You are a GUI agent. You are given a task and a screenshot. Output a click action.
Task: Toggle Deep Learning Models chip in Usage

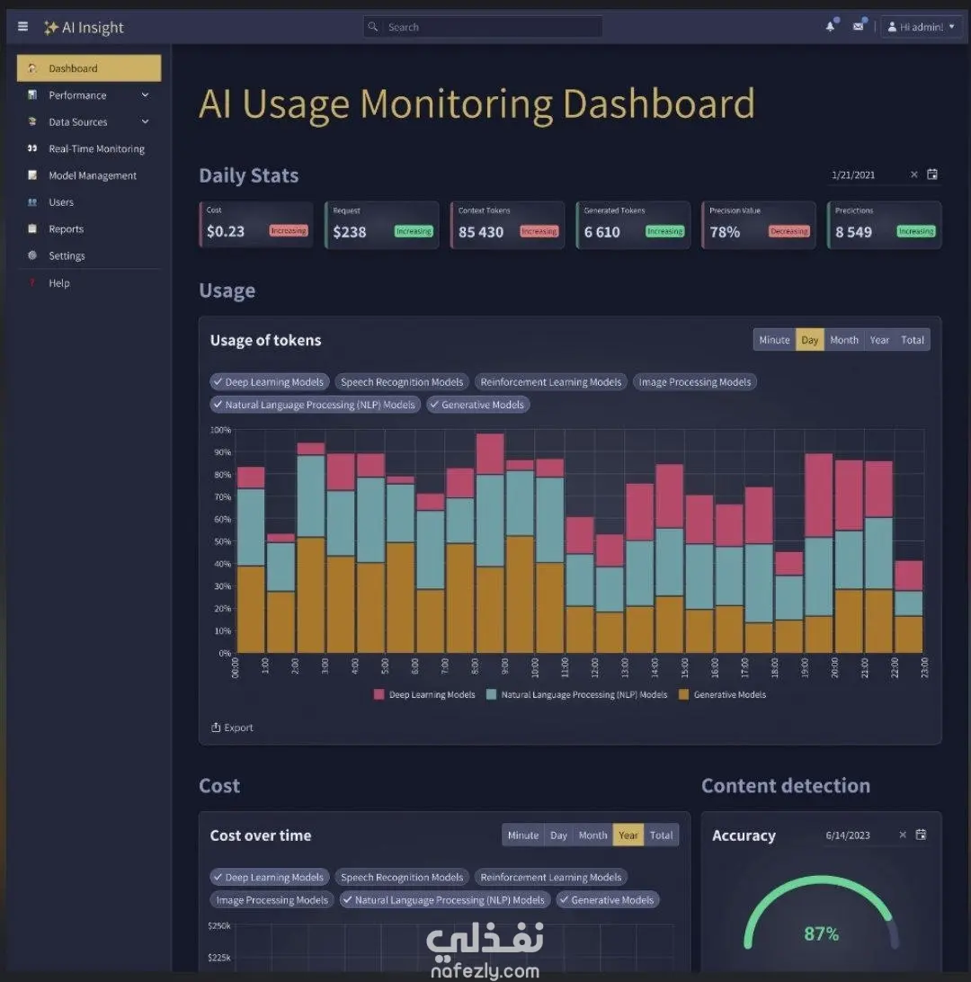point(269,381)
